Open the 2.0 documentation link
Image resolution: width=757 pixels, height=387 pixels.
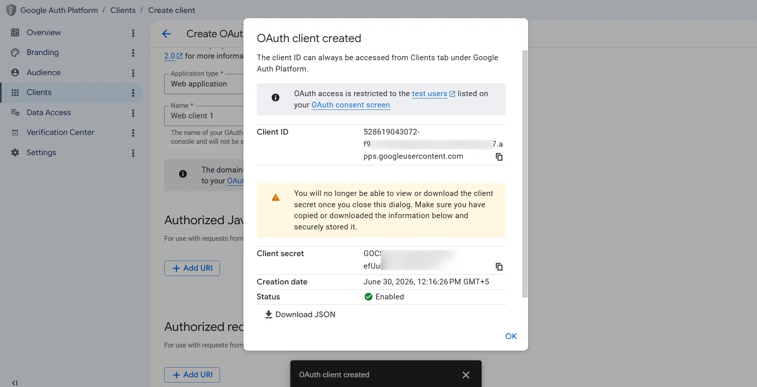pos(169,56)
